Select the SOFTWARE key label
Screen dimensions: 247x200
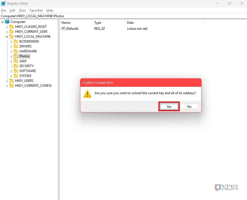click(28, 71)
